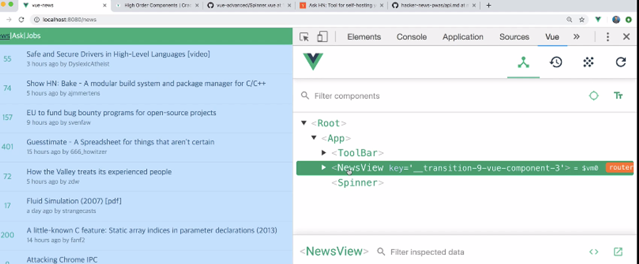Toggle the device toolbar icon

[x=322, y=37]
